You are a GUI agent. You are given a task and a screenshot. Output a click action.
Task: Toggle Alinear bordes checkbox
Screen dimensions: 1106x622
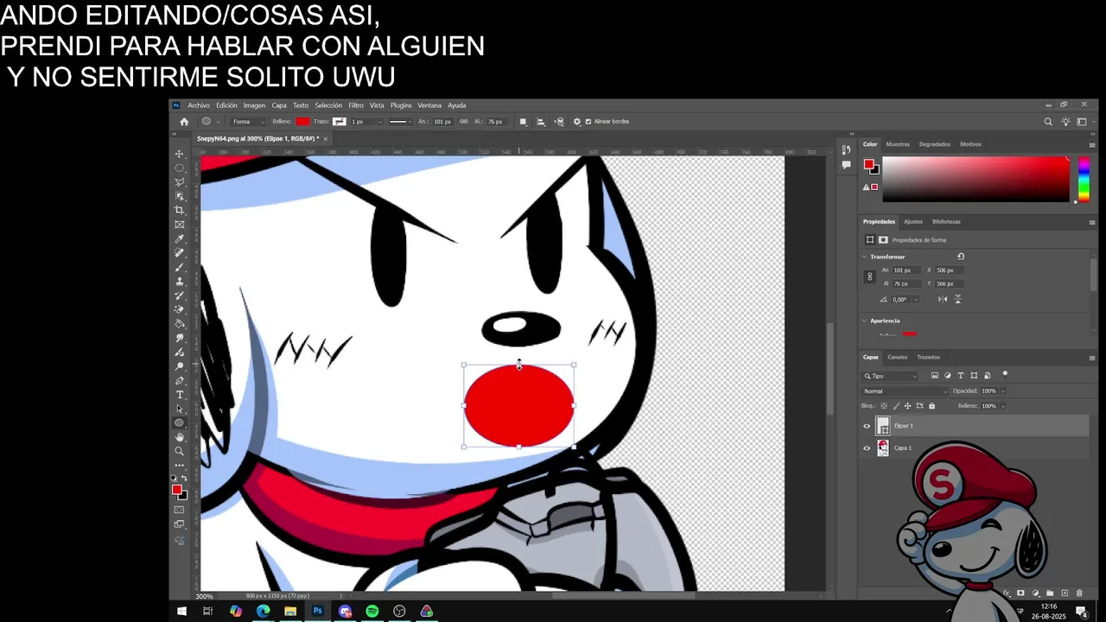588,122
